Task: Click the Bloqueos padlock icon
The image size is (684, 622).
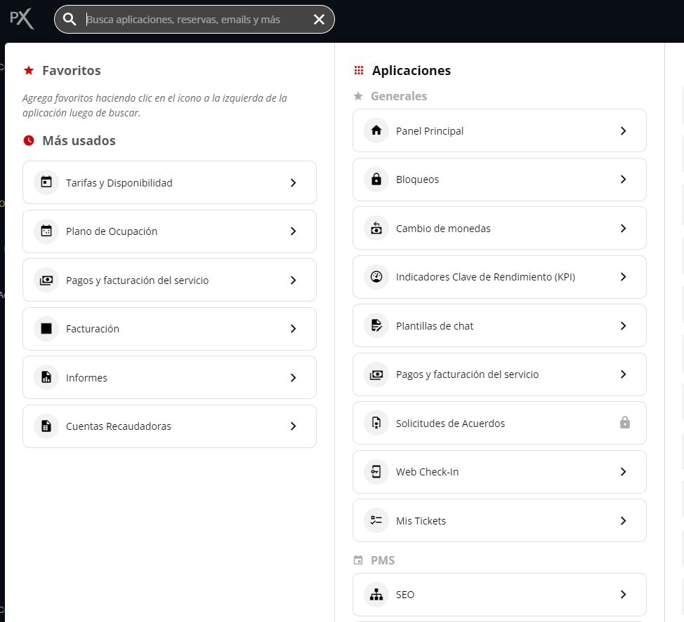Action: pos(376,180)
